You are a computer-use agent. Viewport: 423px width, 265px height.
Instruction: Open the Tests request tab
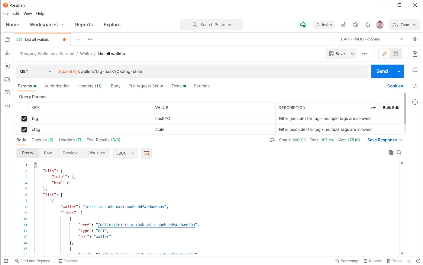(179, 86)
